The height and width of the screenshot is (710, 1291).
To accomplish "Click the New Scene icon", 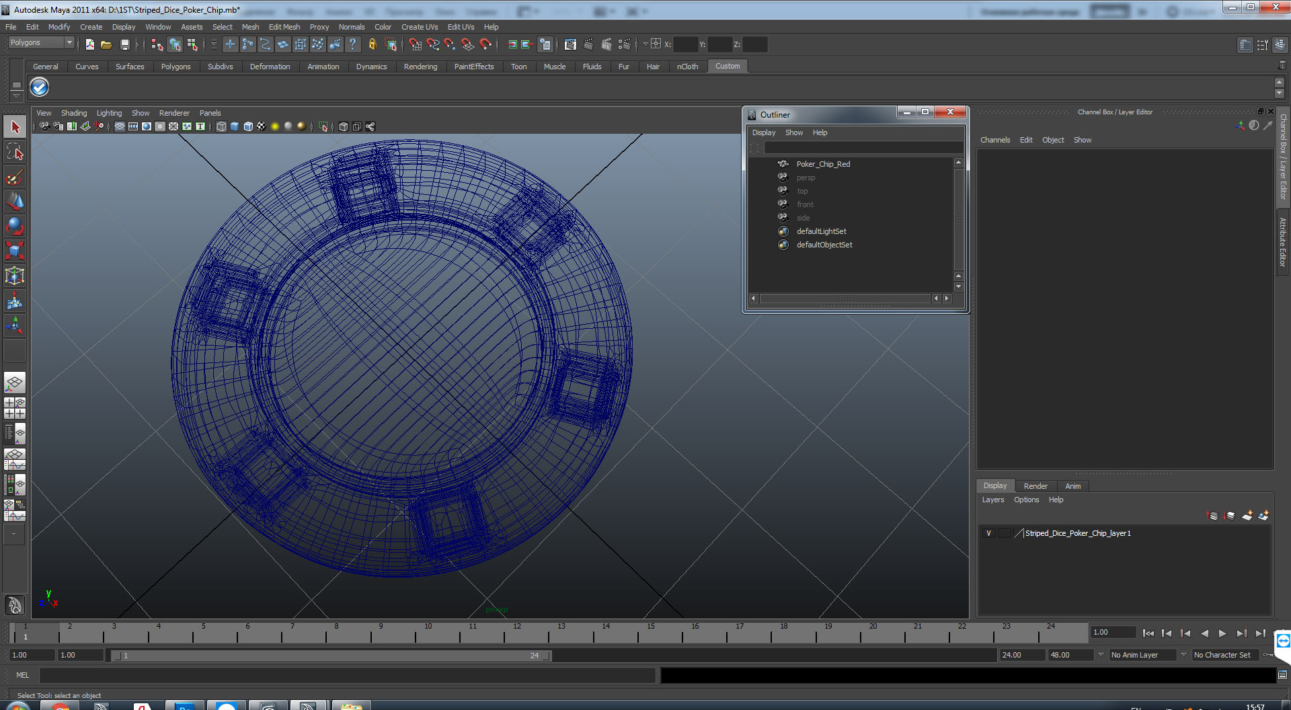I will click(89, 44).
